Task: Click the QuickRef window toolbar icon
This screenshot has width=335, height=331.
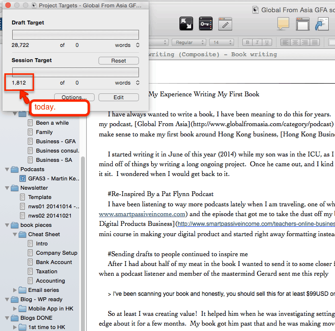Action: pyautogui.click(x=302, y=24)
